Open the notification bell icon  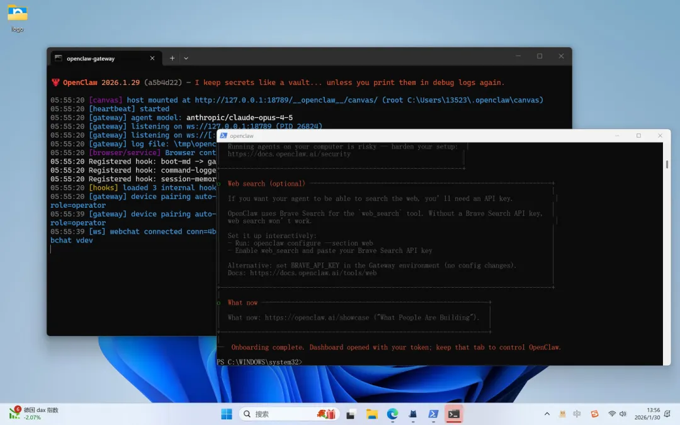point(667,414)
